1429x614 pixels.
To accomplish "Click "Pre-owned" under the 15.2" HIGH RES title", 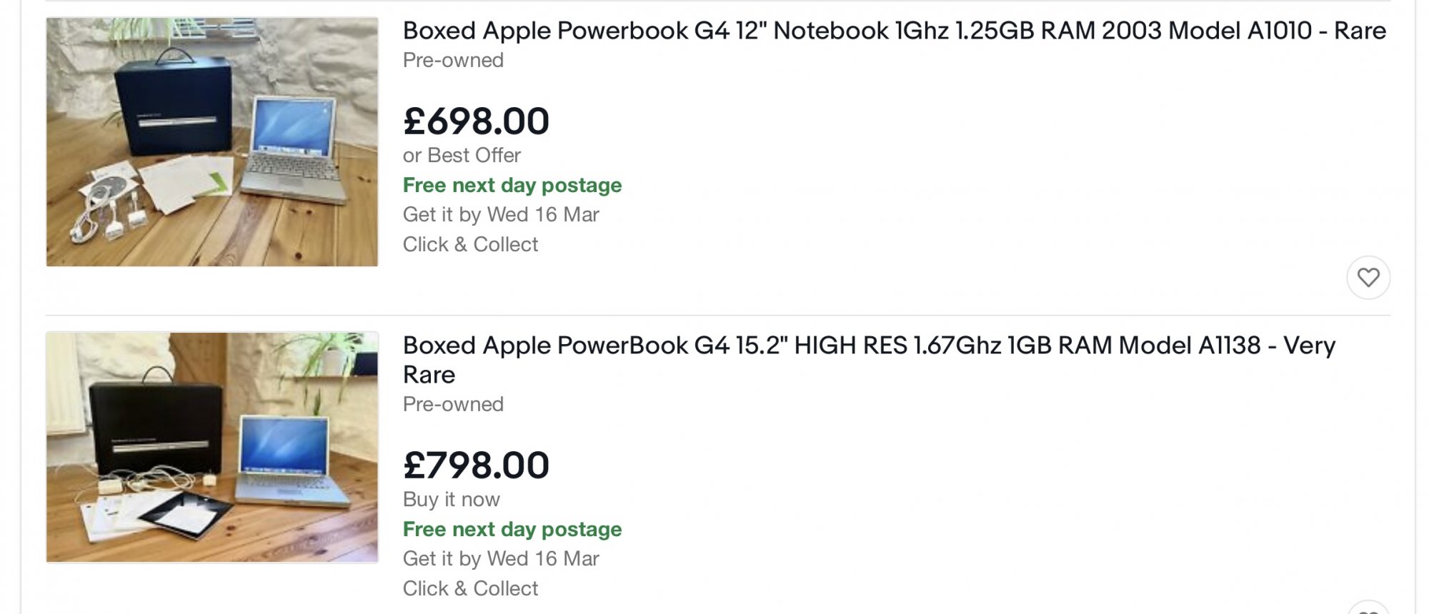I will (x=453, y=404).
